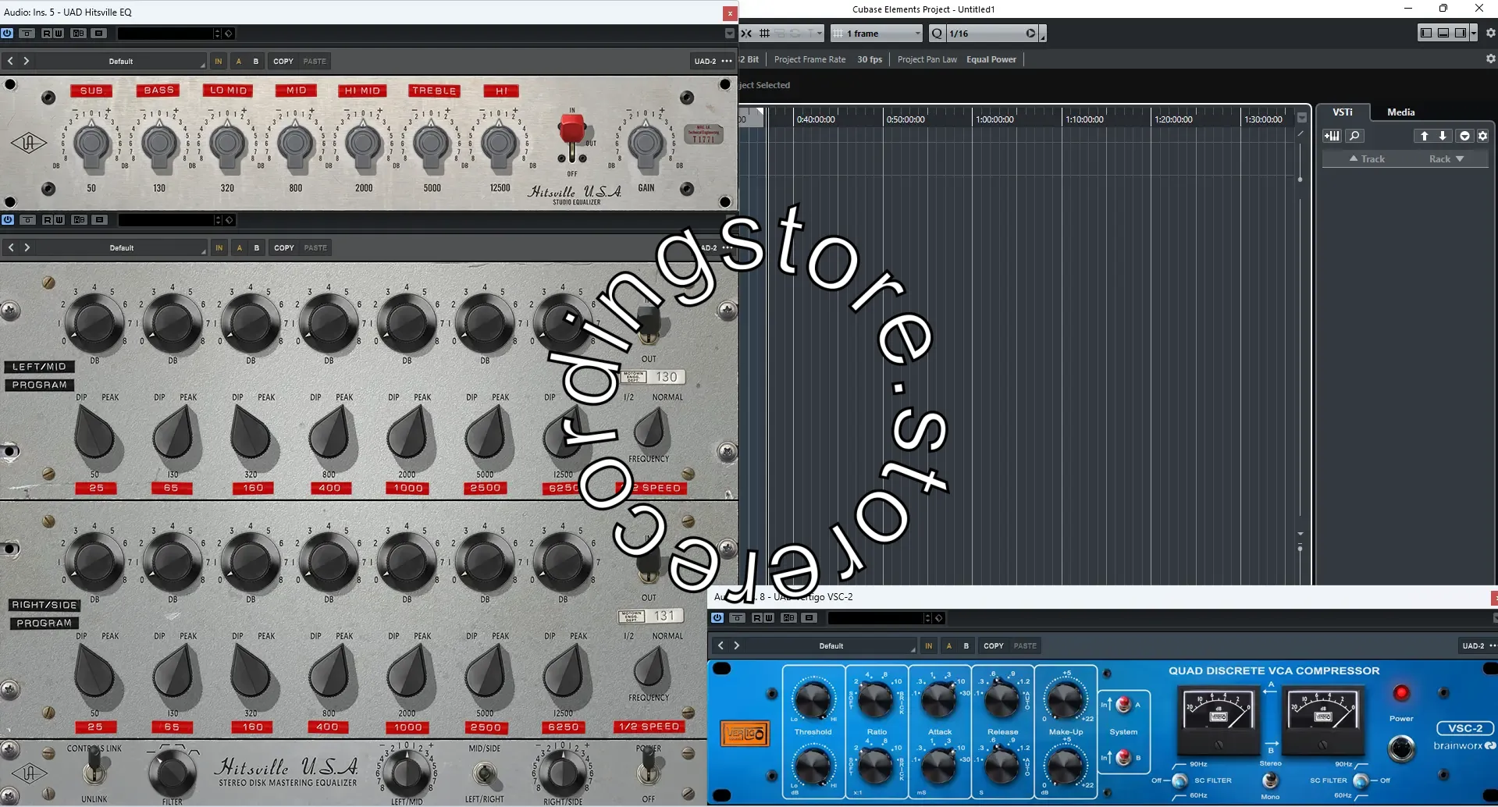Viewport: 1498px width, 807px height.
Task: Toggle snap grid icon in Cubase toolbar
Action: click(x=764, y=33)
